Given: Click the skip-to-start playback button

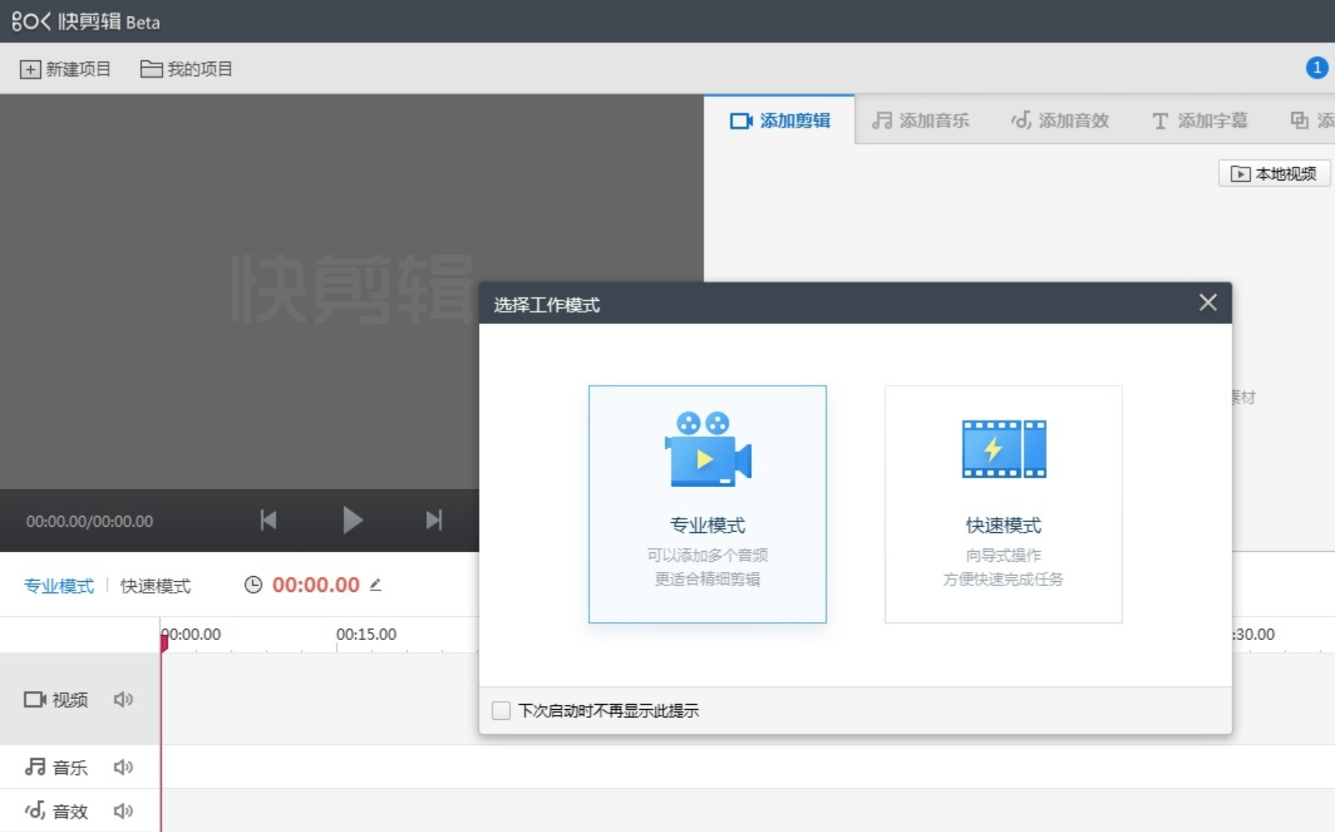Looking at the screenshot, I should coord(268,520).
